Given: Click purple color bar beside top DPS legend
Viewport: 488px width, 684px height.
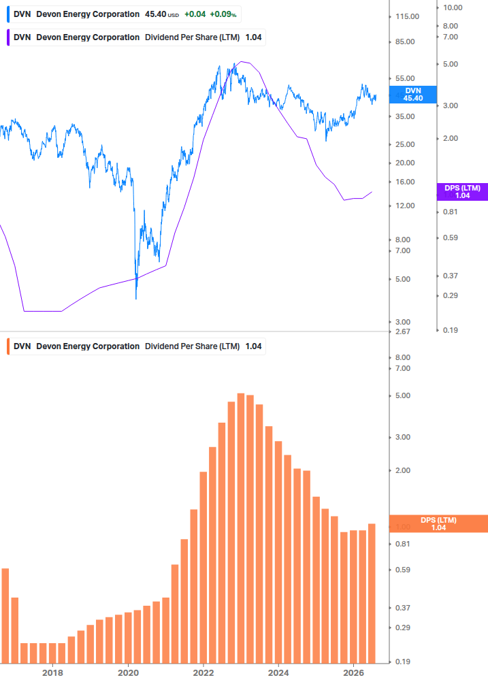Looking at the screenshot, I should pos(8,37).
